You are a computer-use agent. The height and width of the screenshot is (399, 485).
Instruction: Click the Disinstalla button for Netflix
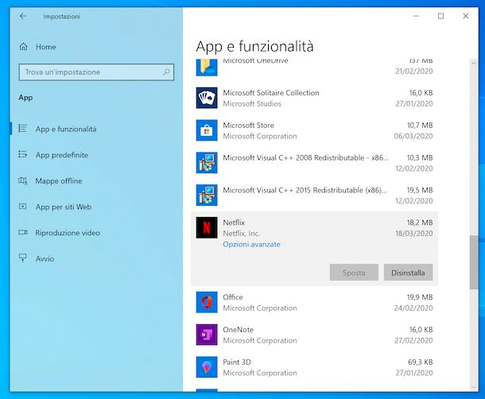408,273
